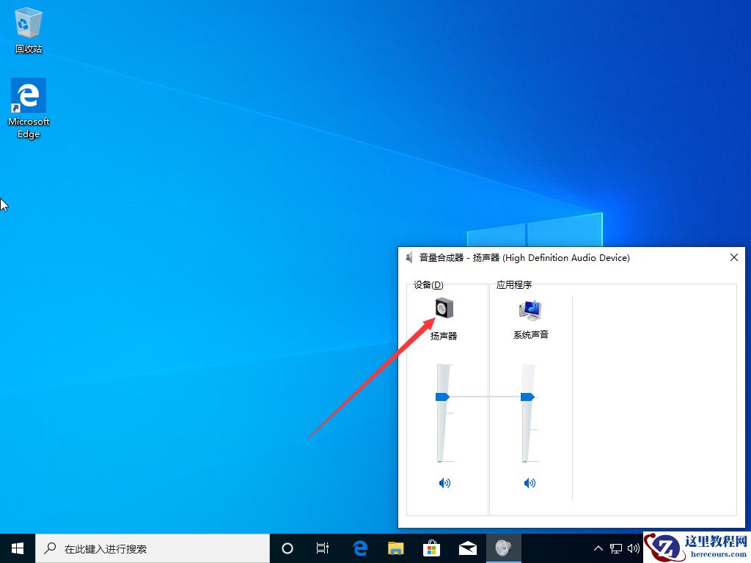
Task: Open File Explorer from the taskbar
Action: (395, 548)
